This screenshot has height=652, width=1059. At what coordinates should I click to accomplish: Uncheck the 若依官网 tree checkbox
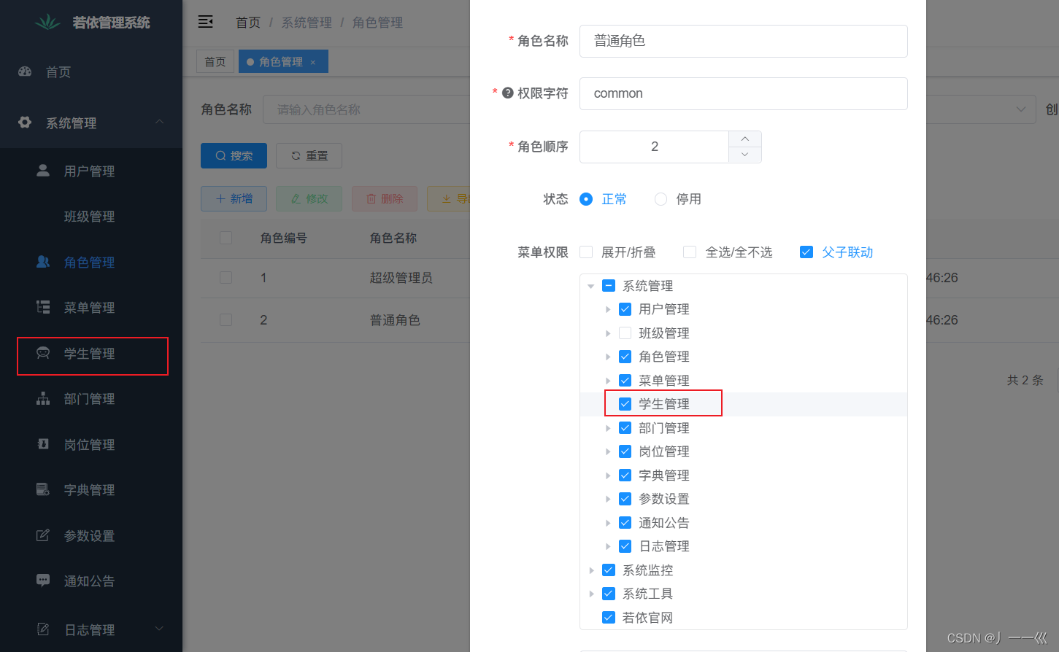click(609, 618)
